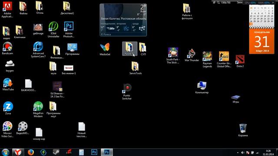Open the Фильмы folder
The height and width of the screenshot is (156, 278).
click(57, 52)
